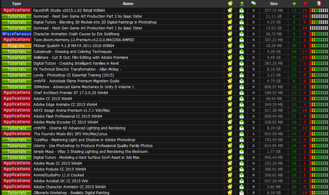Screen dimensions: 329x195
Task: Filter by Miscellaneous category badge
Action: click(17, 34)
